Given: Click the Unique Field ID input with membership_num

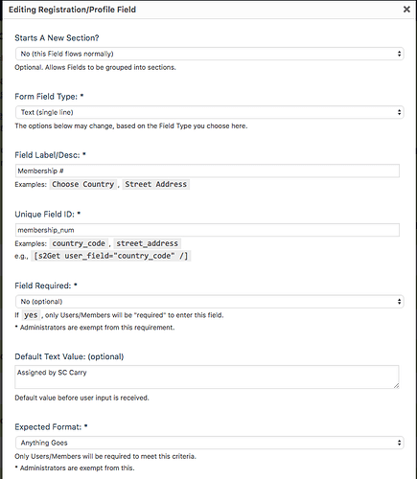Looking at the screenshot, I should [207, 230].
